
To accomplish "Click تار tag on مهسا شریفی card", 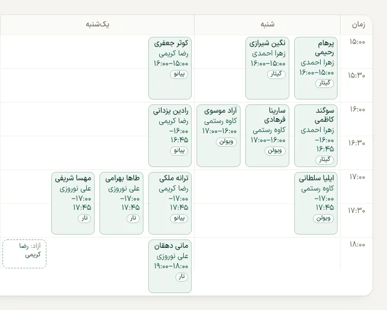I will 84,218.
